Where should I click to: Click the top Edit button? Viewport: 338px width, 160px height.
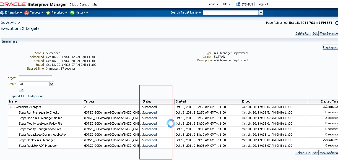[x=315, y=33]
